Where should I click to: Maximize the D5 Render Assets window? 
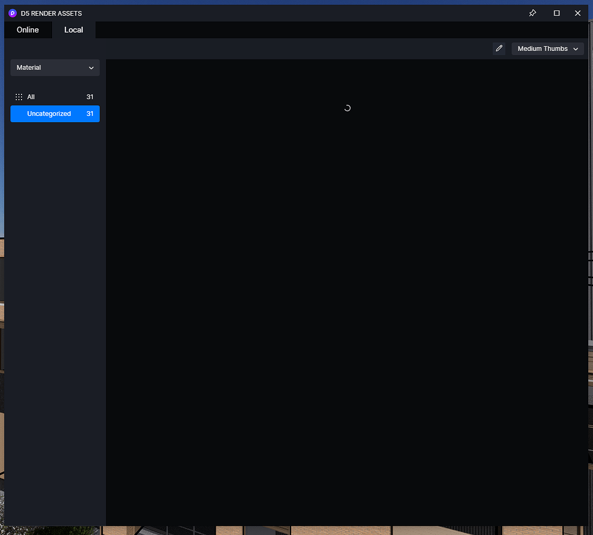pyautogui.click(x=556, y=13)
